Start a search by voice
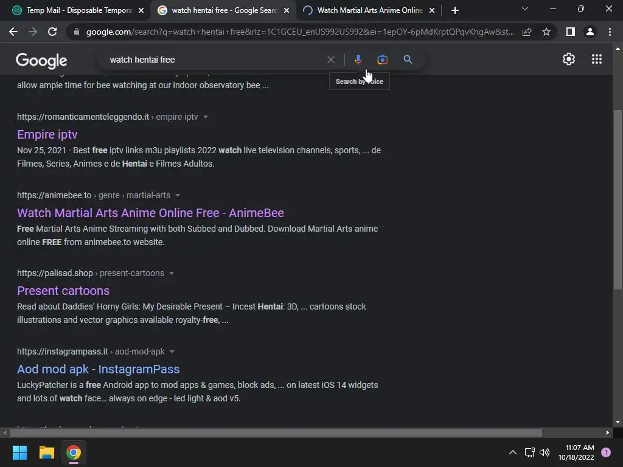 coord(358,60)
